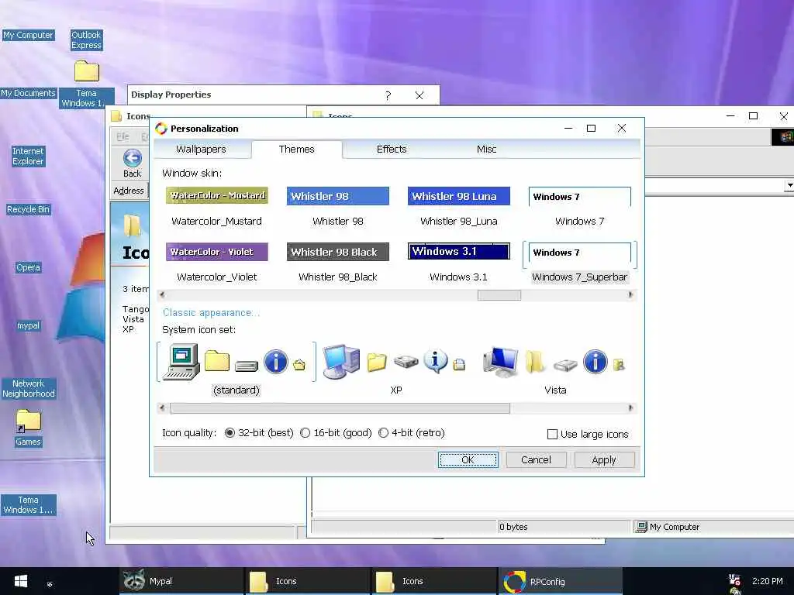Open the Network Neighborhood desktop icon
The width and height of the screenshot is (794, 595).
29,389
